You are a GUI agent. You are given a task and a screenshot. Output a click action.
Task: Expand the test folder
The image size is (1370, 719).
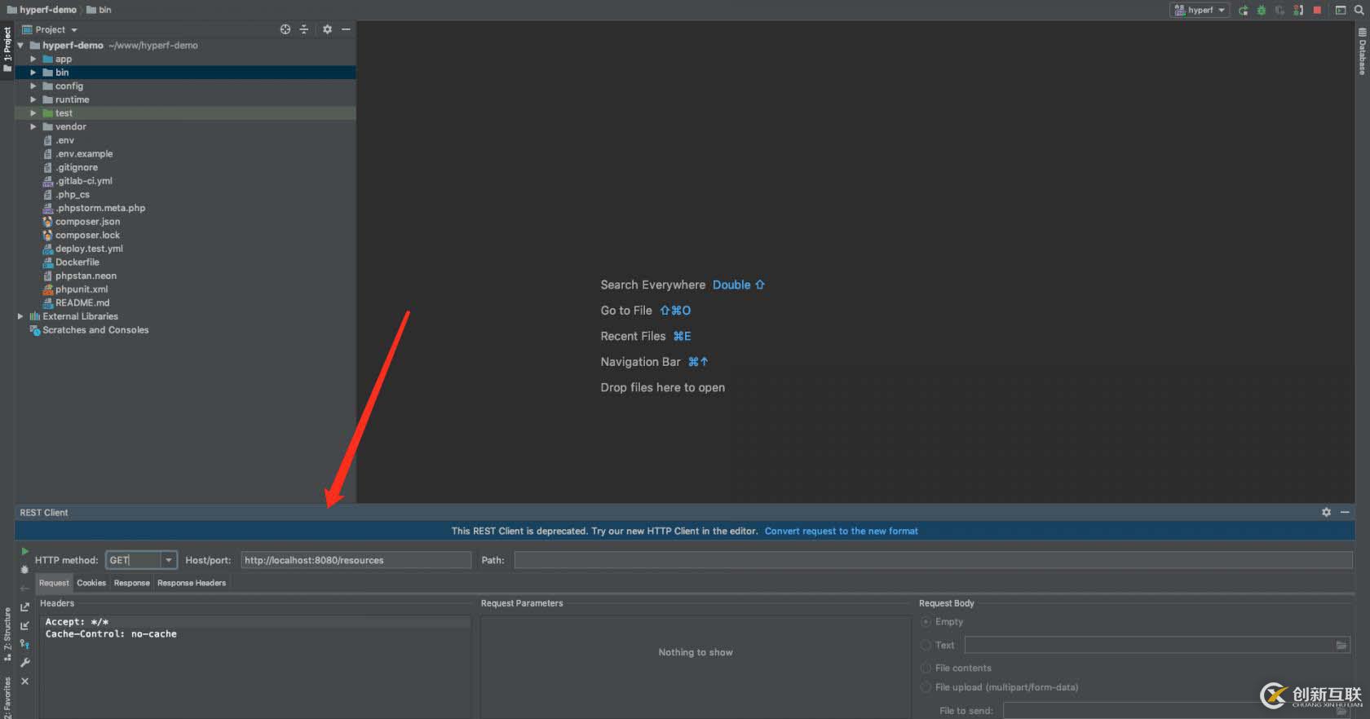(x=33, y=113)
